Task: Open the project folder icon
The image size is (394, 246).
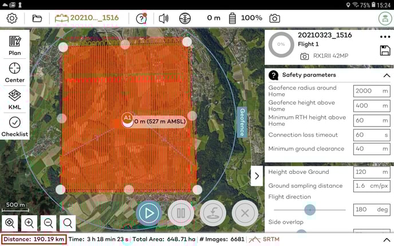Action: coord(37,18)
